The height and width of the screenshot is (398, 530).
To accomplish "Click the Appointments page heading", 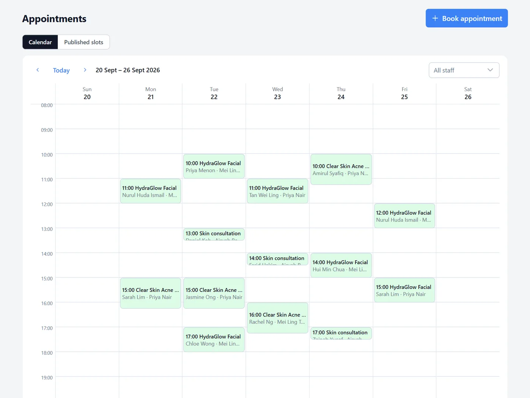I will coord(54,19).
